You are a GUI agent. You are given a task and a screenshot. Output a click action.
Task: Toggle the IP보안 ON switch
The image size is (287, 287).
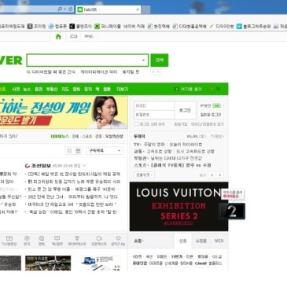click(x=217, y=105)
